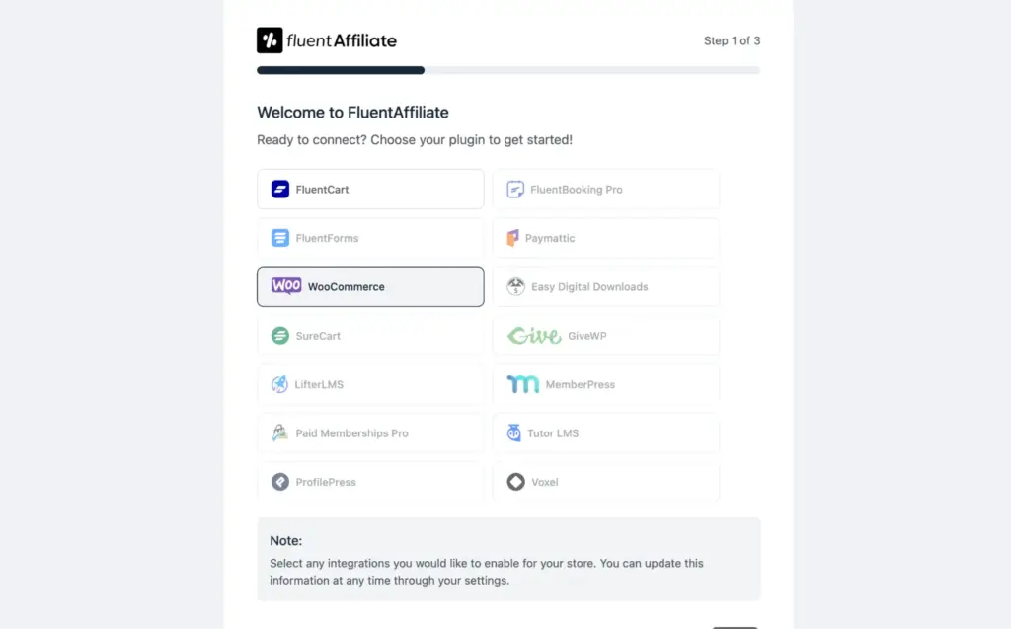Viewport: 1011px width, 629px height.
Task: Select the SureCart icon
Action: (x=280, y=336)
